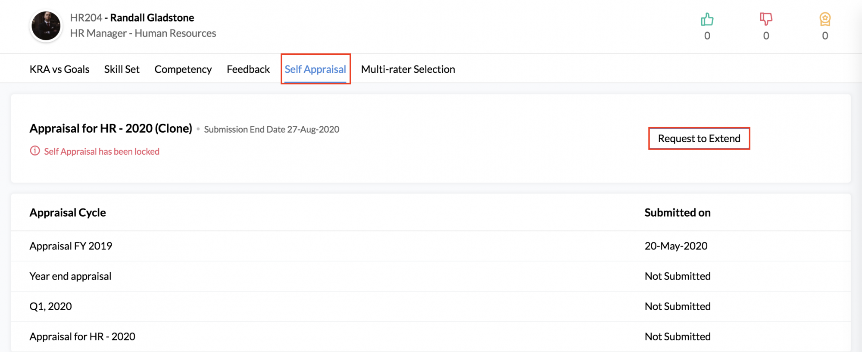Go to the Competency tab
The height and width of the screenshot is (352, 862).
[x=183, y=69]
